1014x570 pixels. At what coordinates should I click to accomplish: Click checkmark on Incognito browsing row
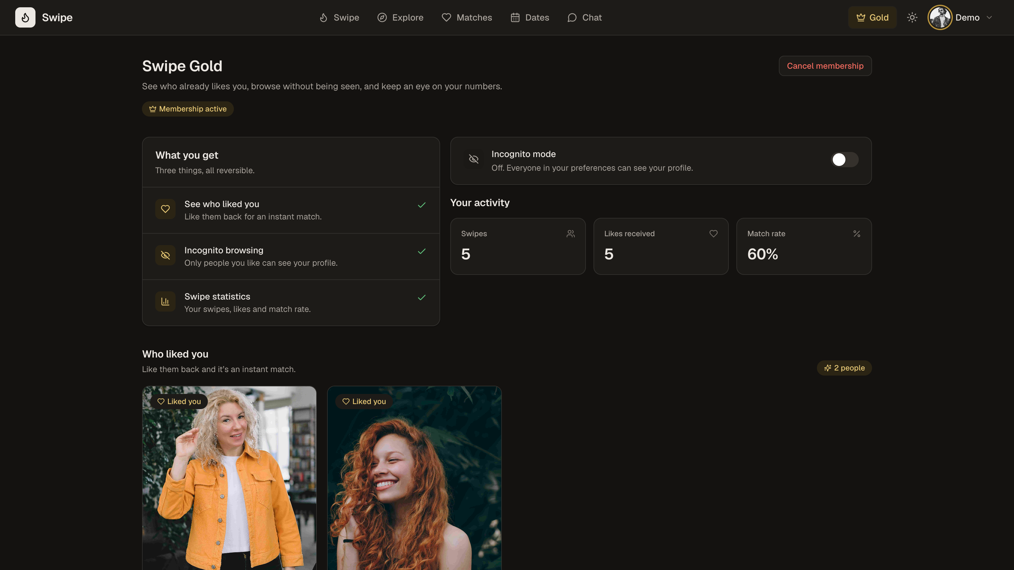421,251
